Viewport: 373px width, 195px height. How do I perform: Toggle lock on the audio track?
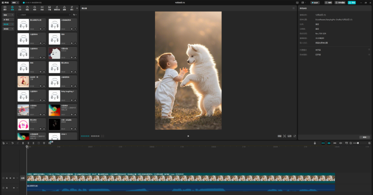7,188
